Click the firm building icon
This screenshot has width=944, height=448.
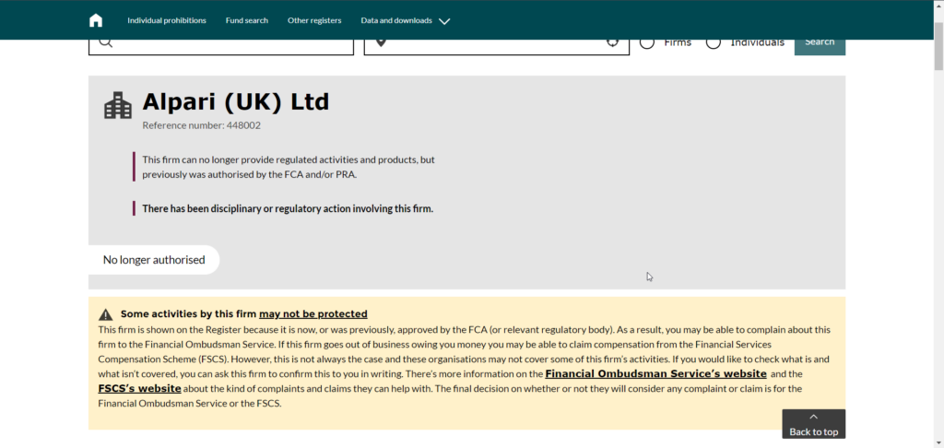118,105
